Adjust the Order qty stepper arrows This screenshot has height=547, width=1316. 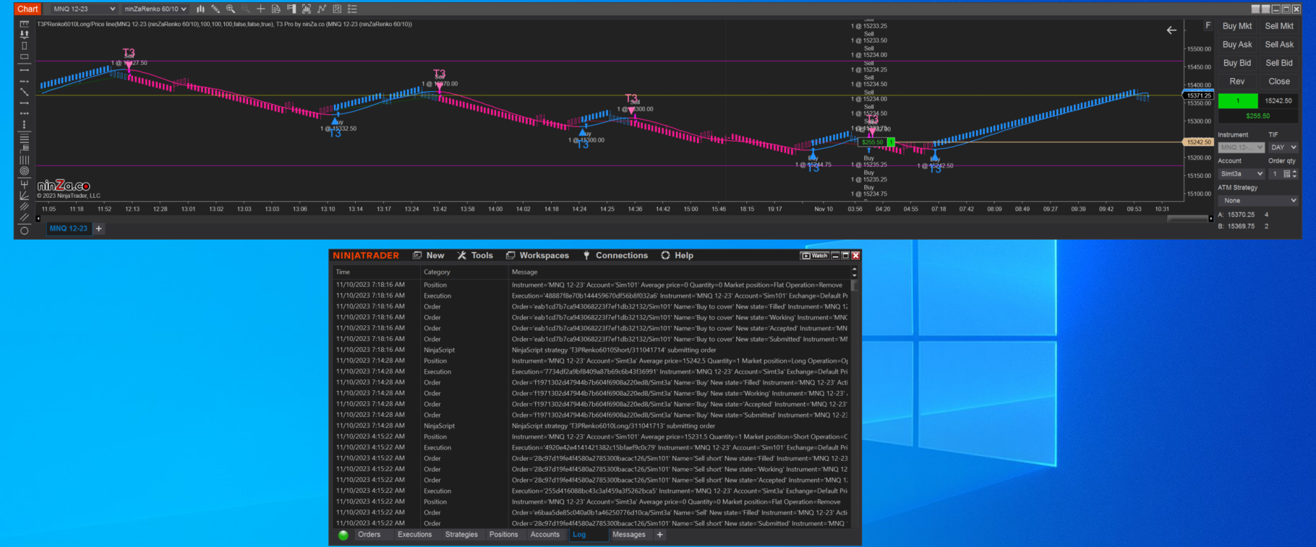tap(1294, 174)
